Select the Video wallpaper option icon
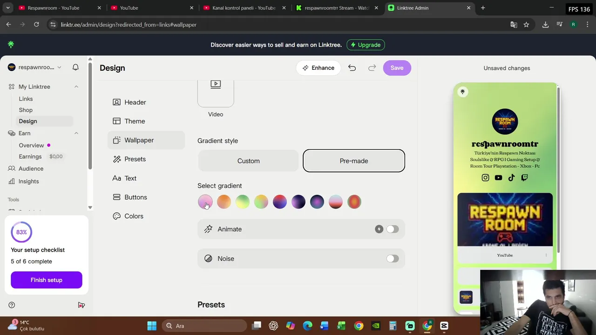This screenshot has width=596, height=335. [216, 84]
